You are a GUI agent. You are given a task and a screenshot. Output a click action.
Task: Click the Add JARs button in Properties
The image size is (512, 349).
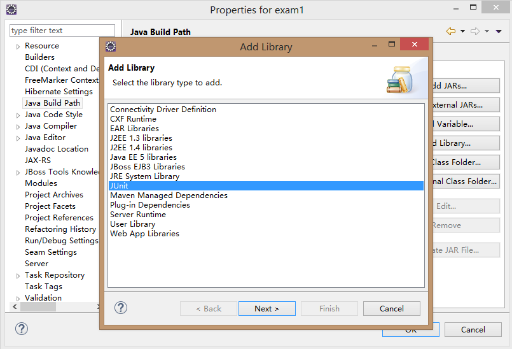pyautogui.click(x=466, y=86)
